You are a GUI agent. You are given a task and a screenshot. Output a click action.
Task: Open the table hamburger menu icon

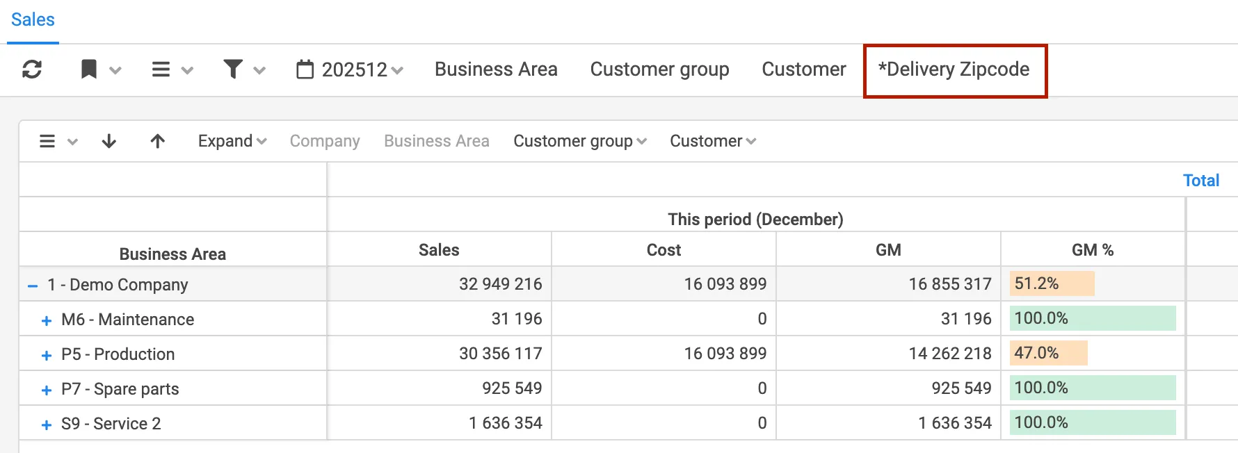tap(47, 141)
